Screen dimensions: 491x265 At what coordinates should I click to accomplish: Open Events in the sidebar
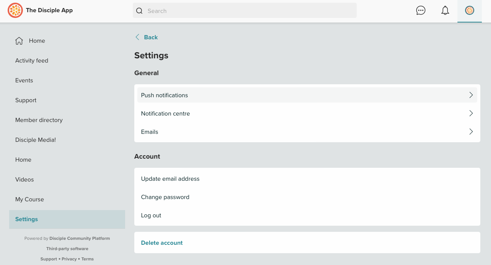24,80
